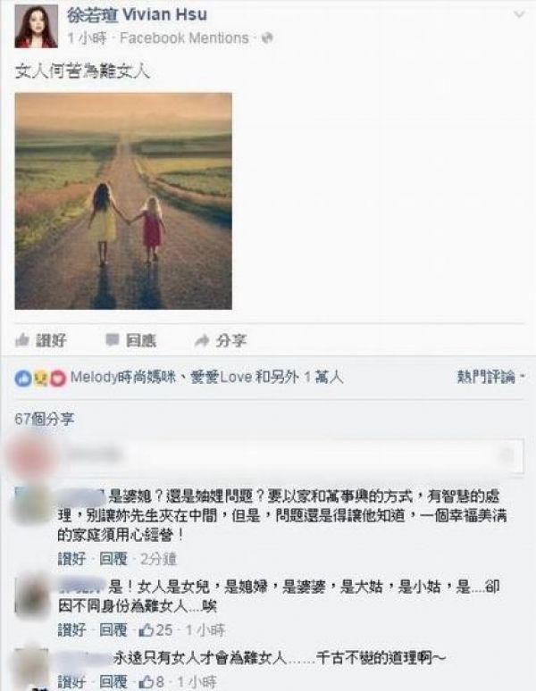Click the sad face reaction icon
The width and height of the screenshot is (536, 691).
pyautogui.click(x=40, y=379)
